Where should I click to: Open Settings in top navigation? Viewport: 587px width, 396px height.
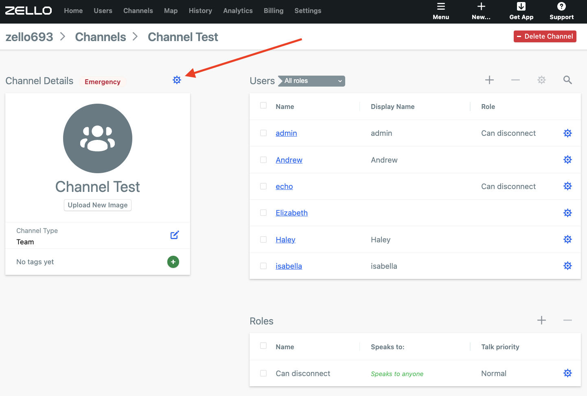(x=308, y=11)
